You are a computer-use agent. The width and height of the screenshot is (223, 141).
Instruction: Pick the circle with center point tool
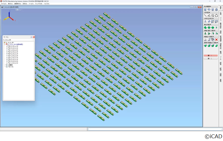click(213, 15)
